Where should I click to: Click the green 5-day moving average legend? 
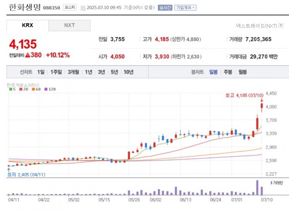11,89
